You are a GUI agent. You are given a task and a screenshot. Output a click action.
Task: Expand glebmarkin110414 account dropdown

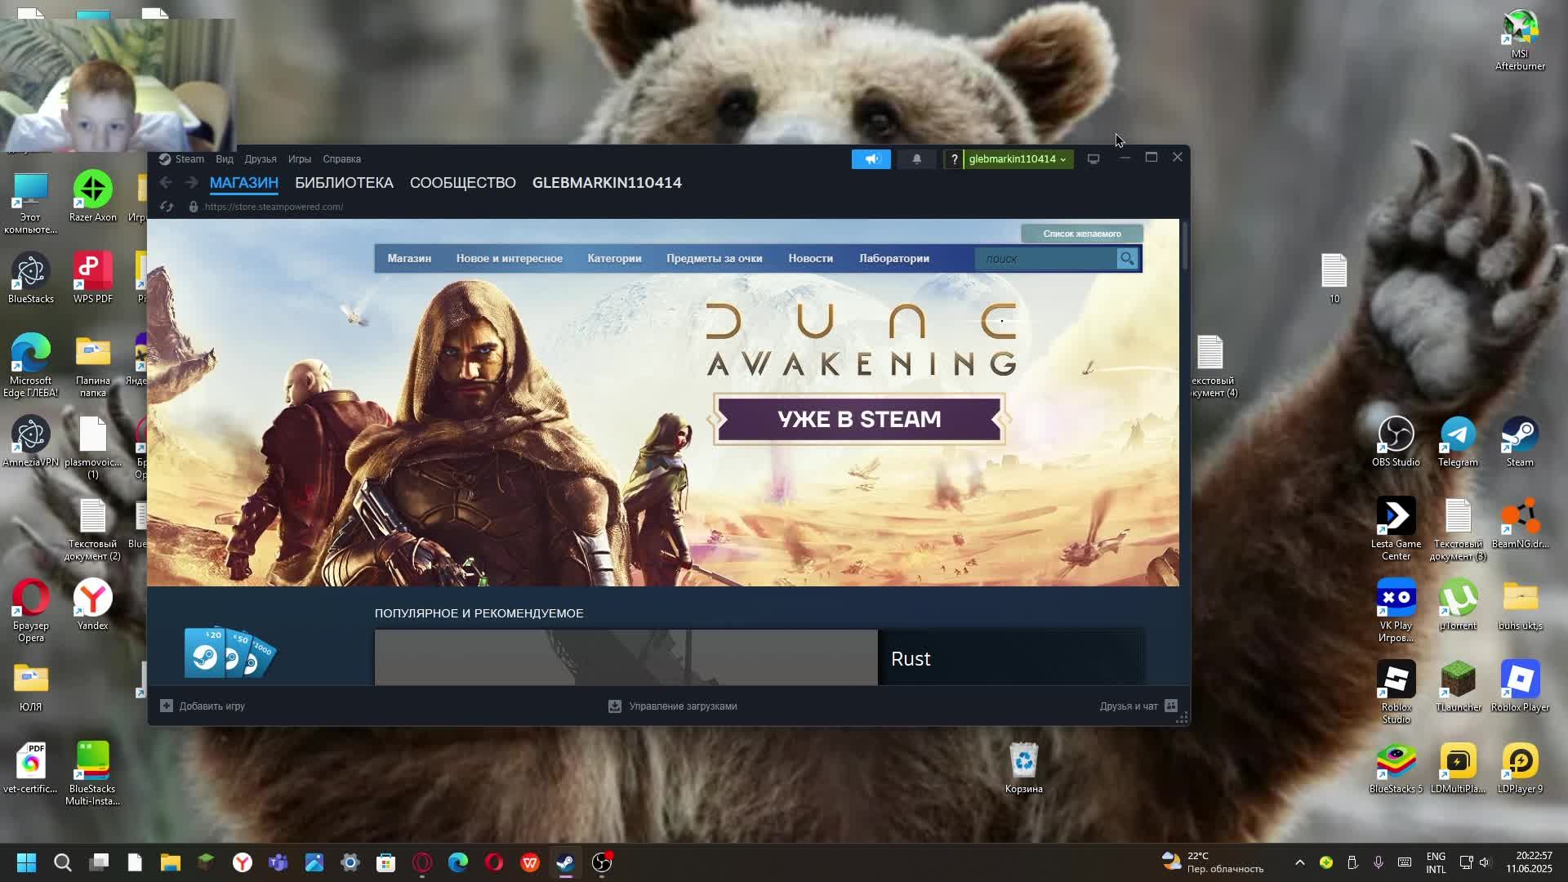coord(1017,159)
